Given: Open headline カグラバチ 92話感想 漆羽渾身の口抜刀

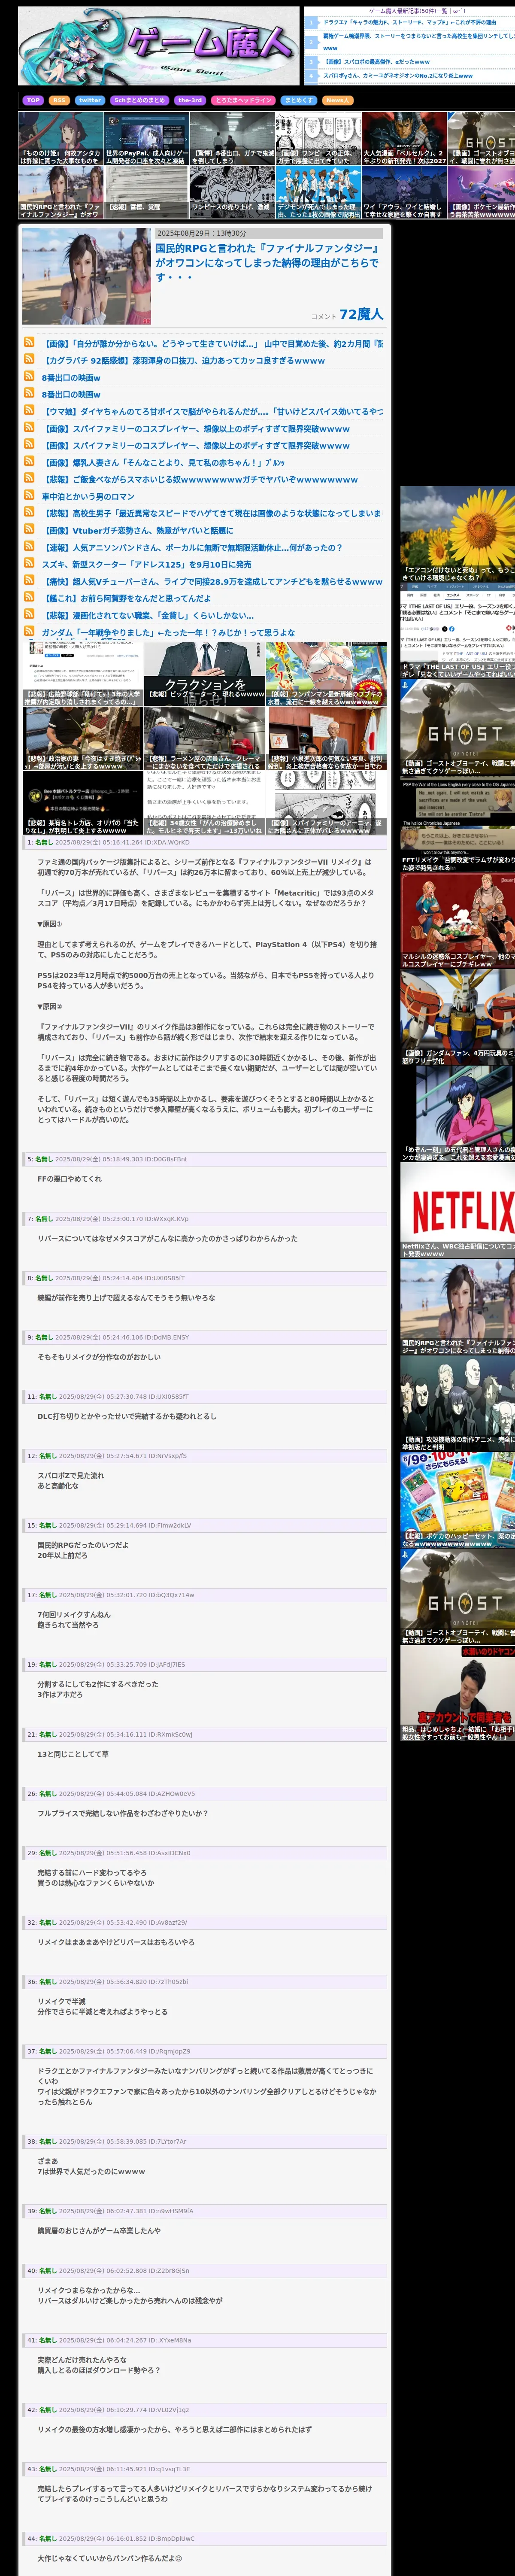Looking at the screenshot, I should 183,360.
